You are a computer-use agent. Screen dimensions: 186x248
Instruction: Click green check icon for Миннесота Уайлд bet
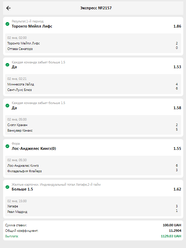[7, 65]
